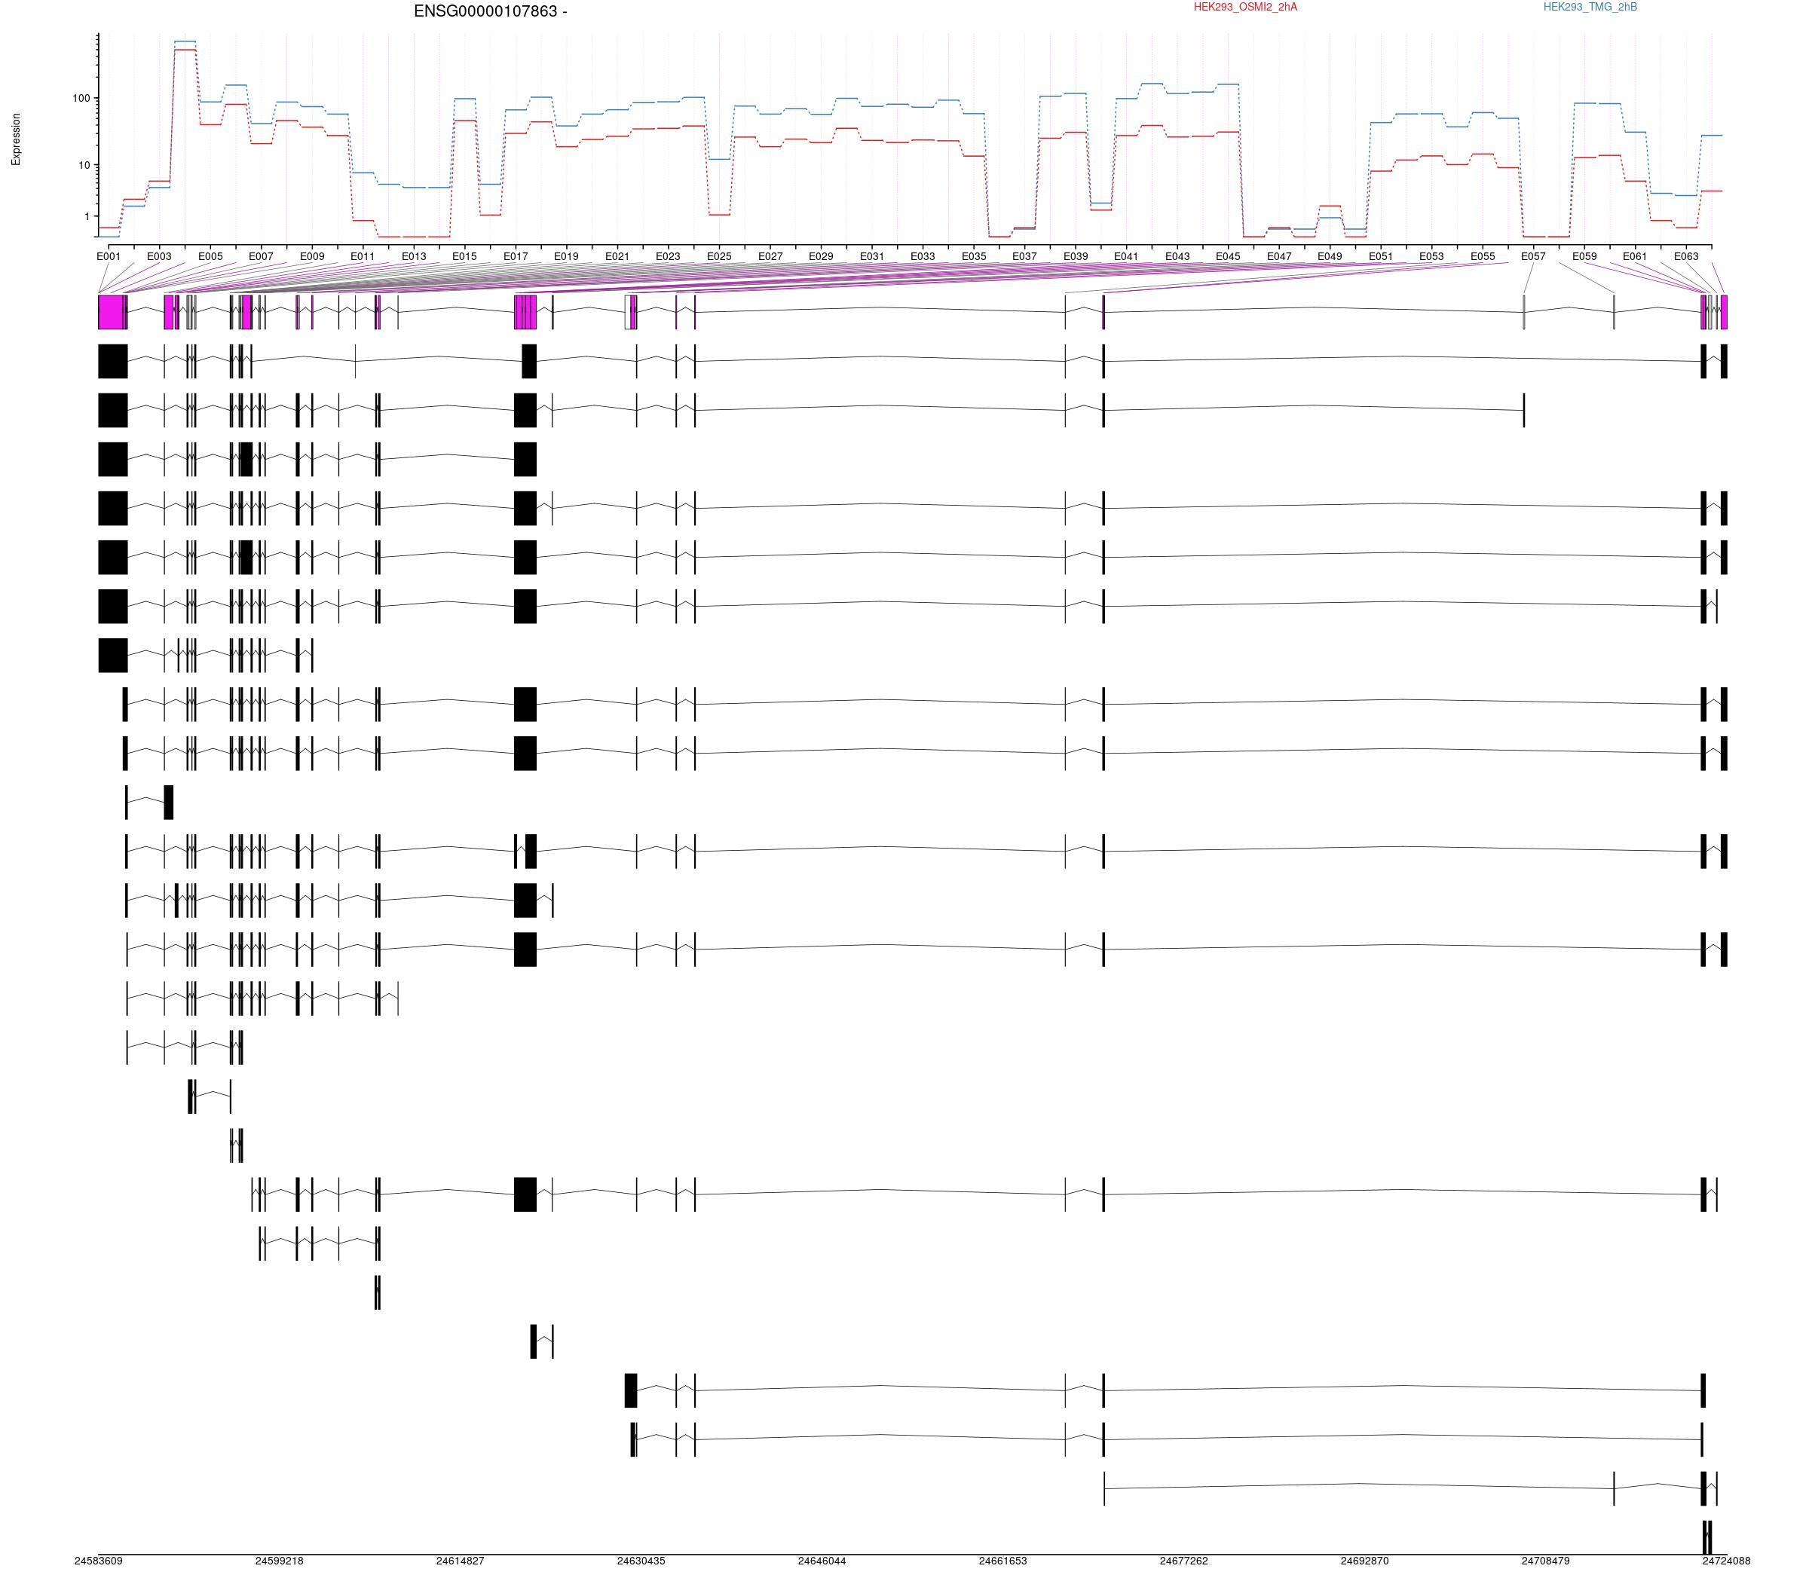Click the large magenta first exon in gene model
This screenshot has width=1809, height=1575.
click(x=111, y=313)
